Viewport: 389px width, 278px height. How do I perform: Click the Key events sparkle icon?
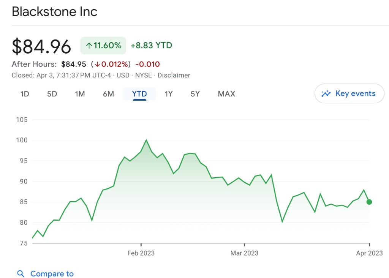(326, 94)
